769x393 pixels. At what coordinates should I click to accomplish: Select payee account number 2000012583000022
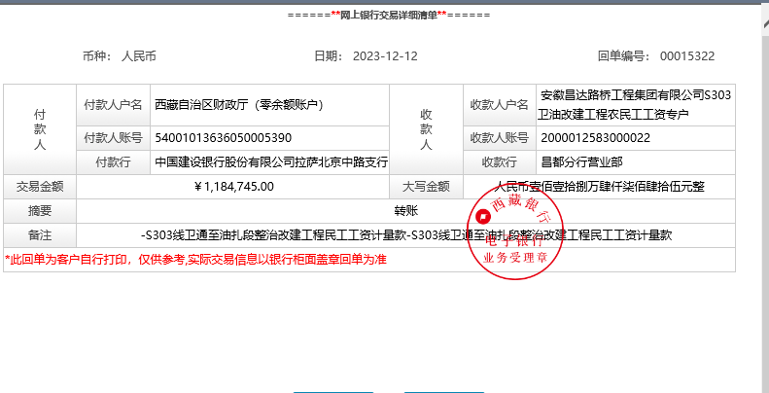(x=595, y=137)
